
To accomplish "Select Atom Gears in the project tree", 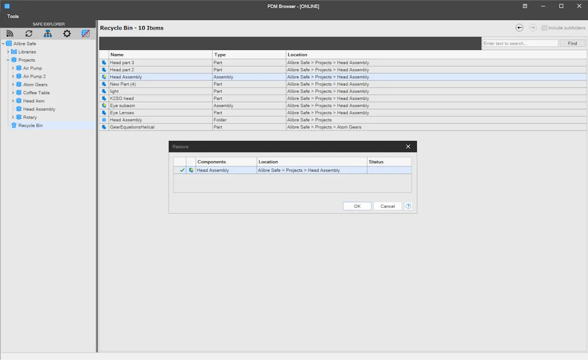I will click(35, 84).
